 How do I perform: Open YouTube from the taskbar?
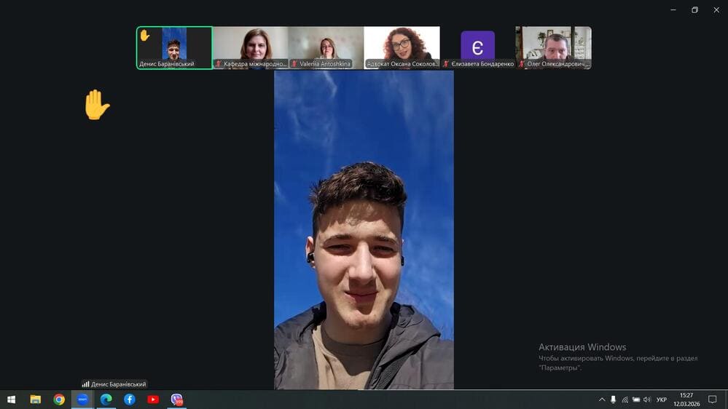(x=153, y=399)
